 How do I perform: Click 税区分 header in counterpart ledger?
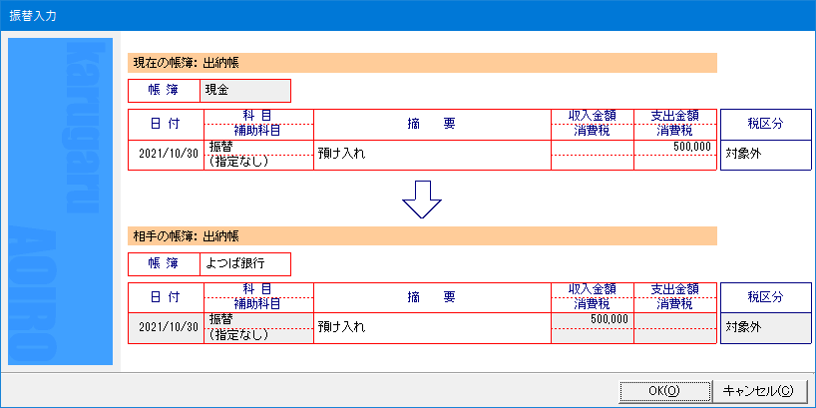pos(766,297)
